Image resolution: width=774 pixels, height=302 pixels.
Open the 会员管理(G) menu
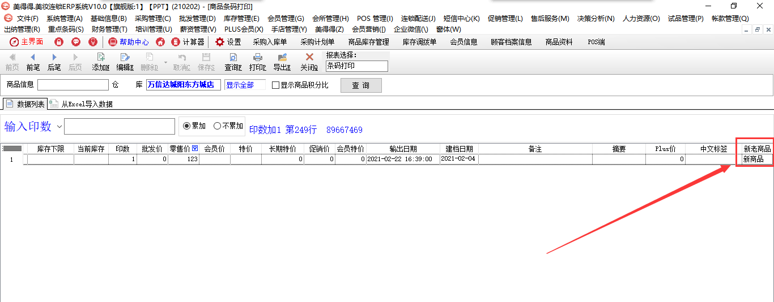[286, 19]
